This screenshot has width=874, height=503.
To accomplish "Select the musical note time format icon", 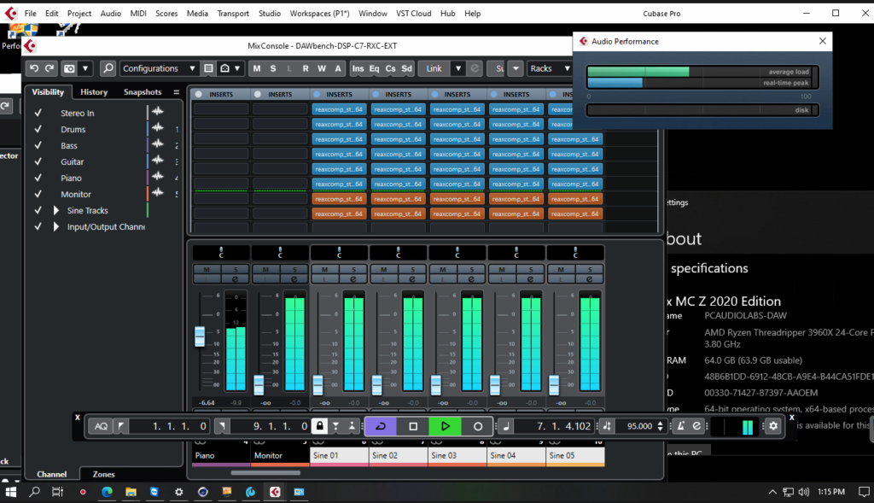I will pos(505,426).
